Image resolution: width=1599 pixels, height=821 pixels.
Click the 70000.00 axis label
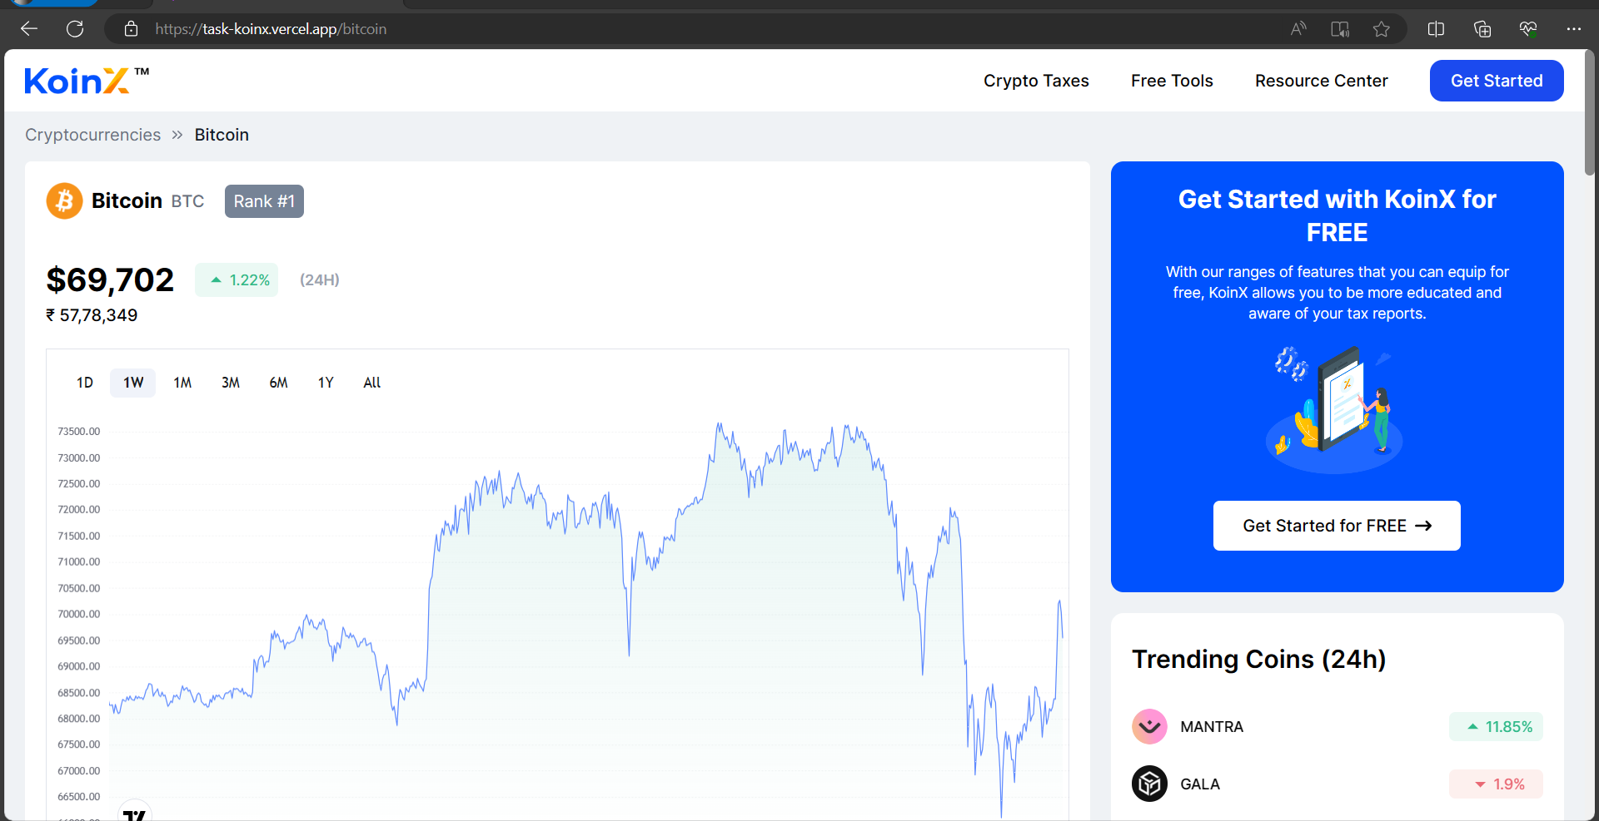coord(78,614)
